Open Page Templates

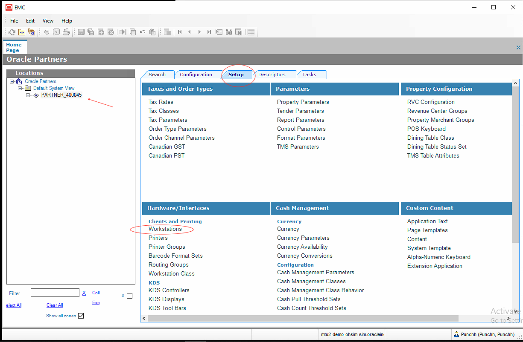tap(427, 230)
